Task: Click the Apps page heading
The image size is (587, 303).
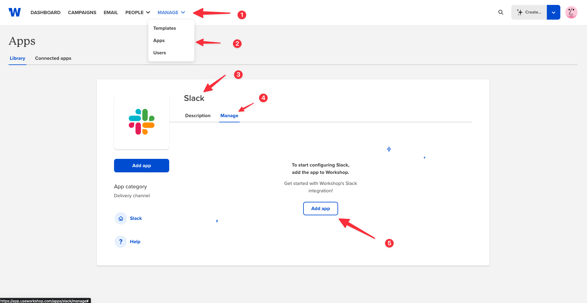Action: [22, 41]
